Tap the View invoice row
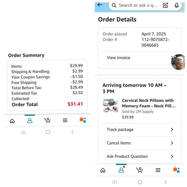This screenshot has height=187, width=187. (140, 58)
